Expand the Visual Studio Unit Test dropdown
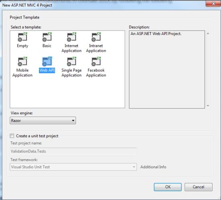Image resolution: width=221 pixels, height=200 pixels. pyautogui.click(x=73, y=167)
